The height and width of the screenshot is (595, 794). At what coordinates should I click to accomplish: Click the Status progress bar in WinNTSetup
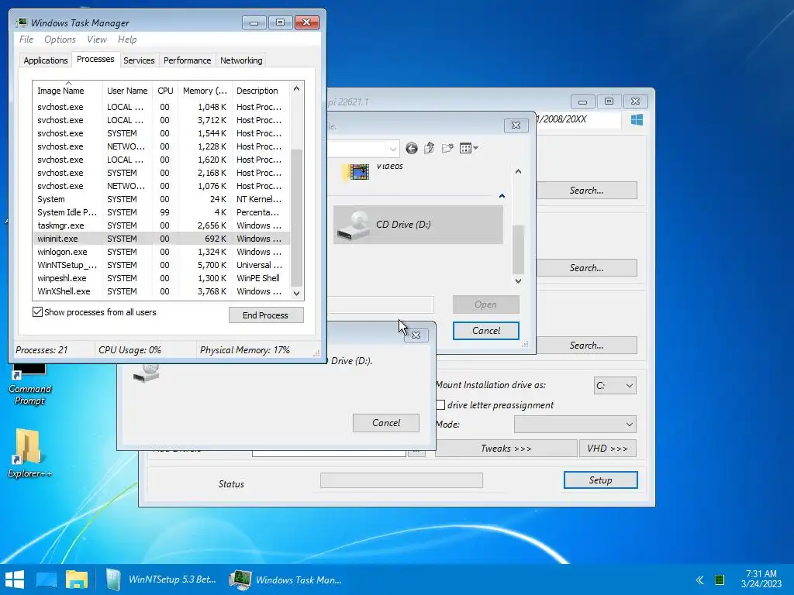[x=402, y=480]
